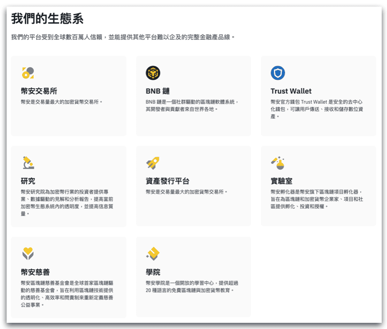Click the 學院 academy icon
387x329 pixels.
(x=153, y=254)
